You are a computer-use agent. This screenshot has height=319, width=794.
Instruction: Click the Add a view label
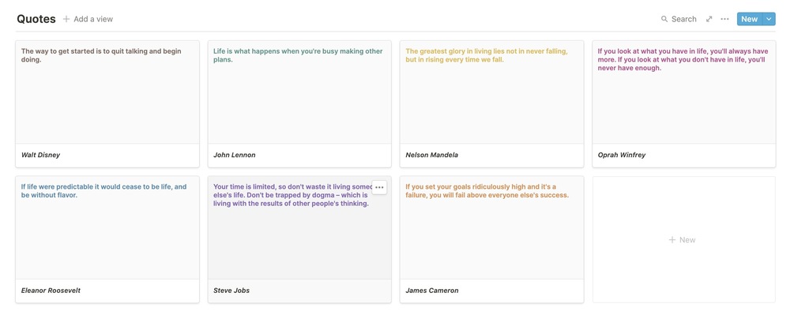coord(93,19)
